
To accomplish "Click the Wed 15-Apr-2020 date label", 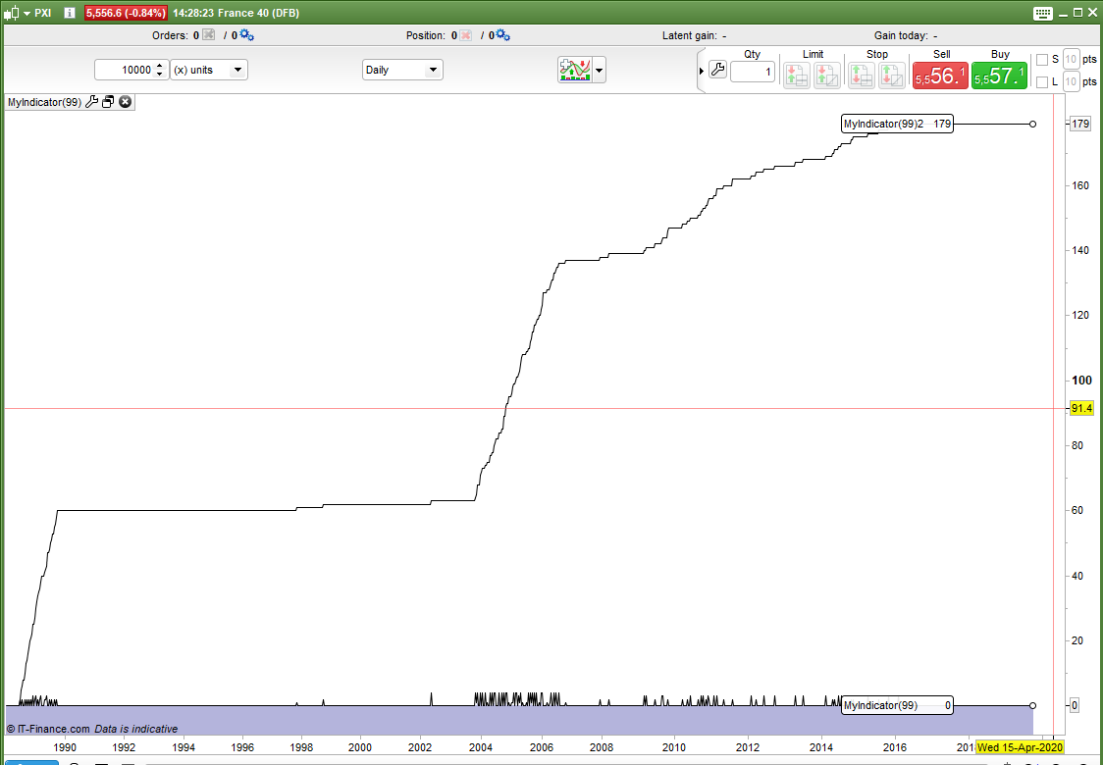I will (x=1020, y=746).
